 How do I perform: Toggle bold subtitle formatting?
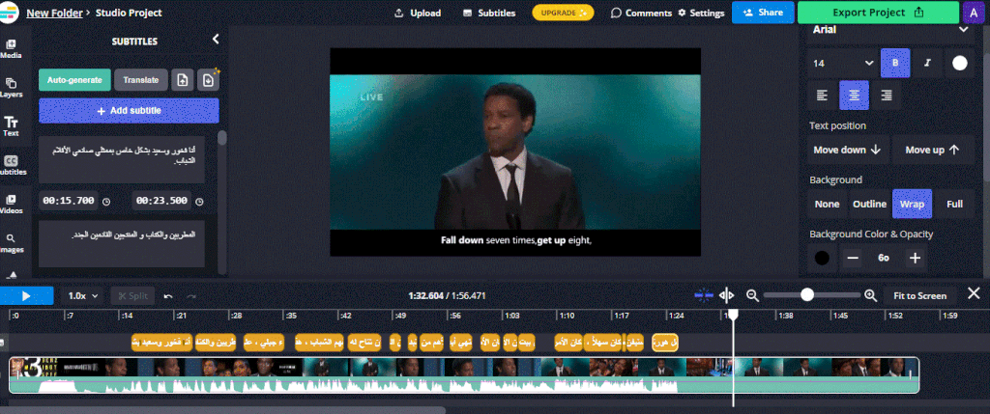coord(895,63)
